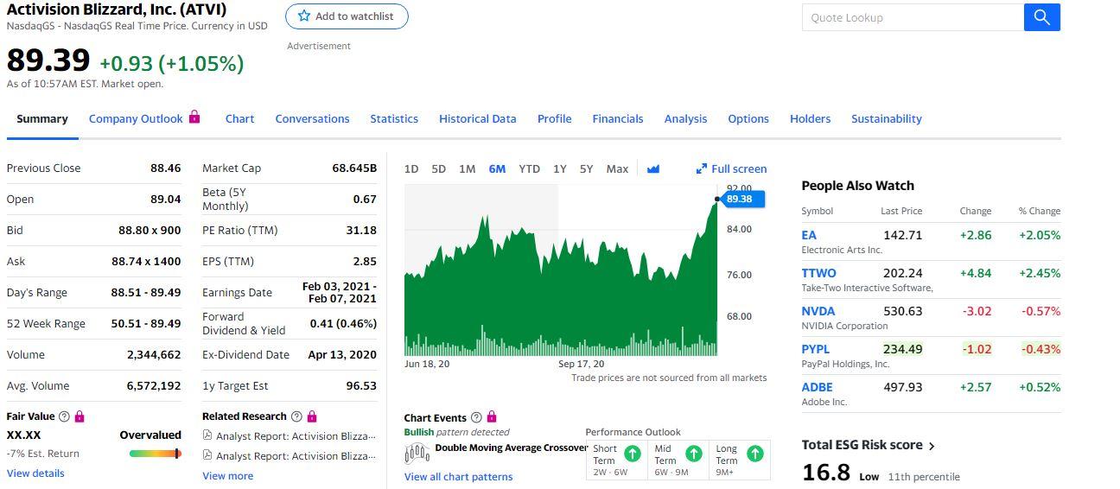This screenshot has height=489, width=1120.
Task: Click the Market Cap value 68.645B
Action: [x=354, y=168]
